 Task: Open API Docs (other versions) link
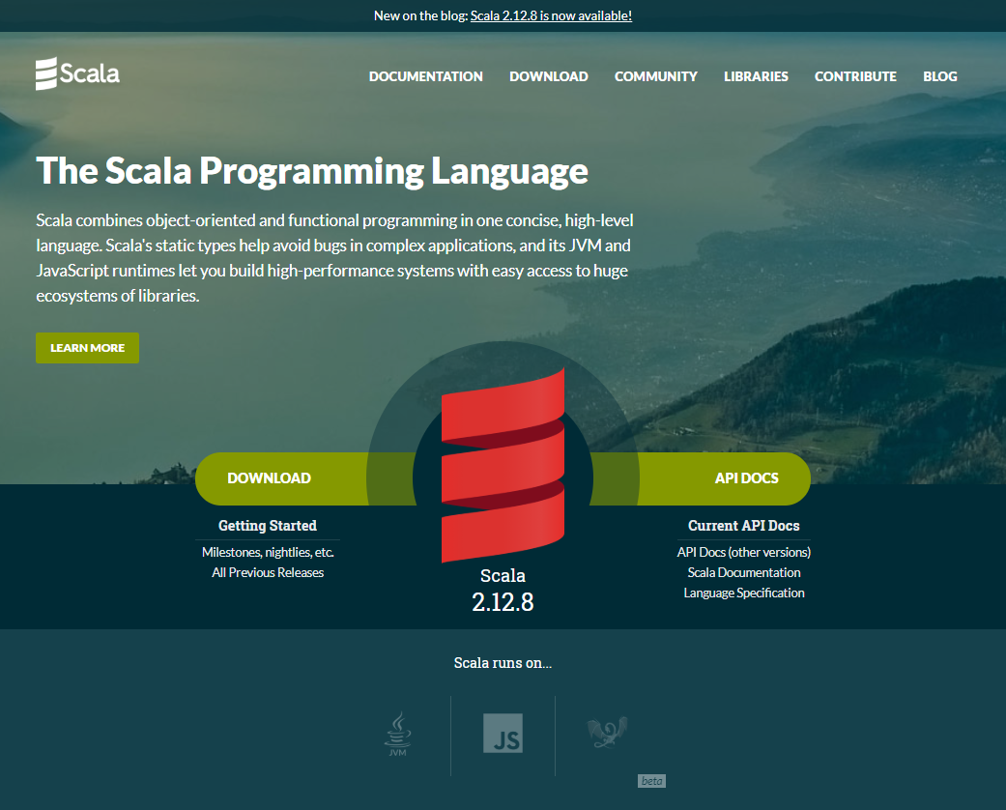click(743, 552)
